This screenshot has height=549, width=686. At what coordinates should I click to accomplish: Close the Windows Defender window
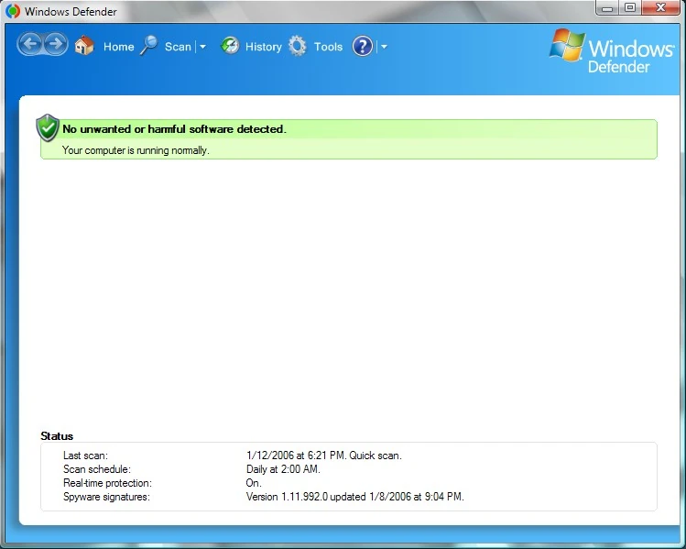660,7
